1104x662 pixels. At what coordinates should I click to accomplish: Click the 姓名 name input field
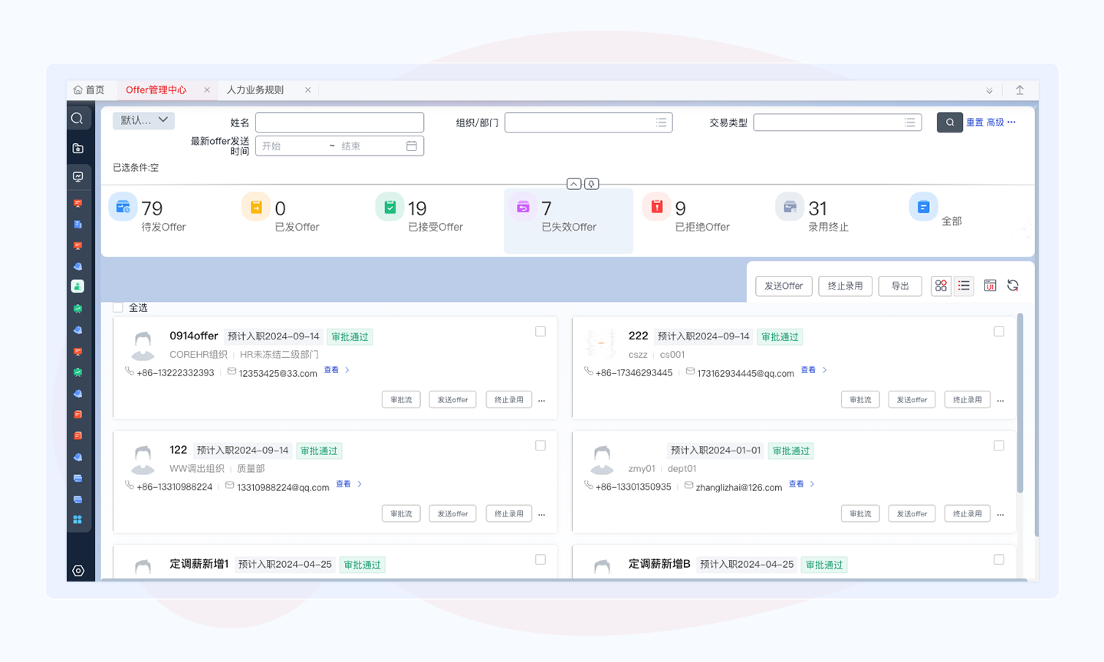tap(340, 123)
